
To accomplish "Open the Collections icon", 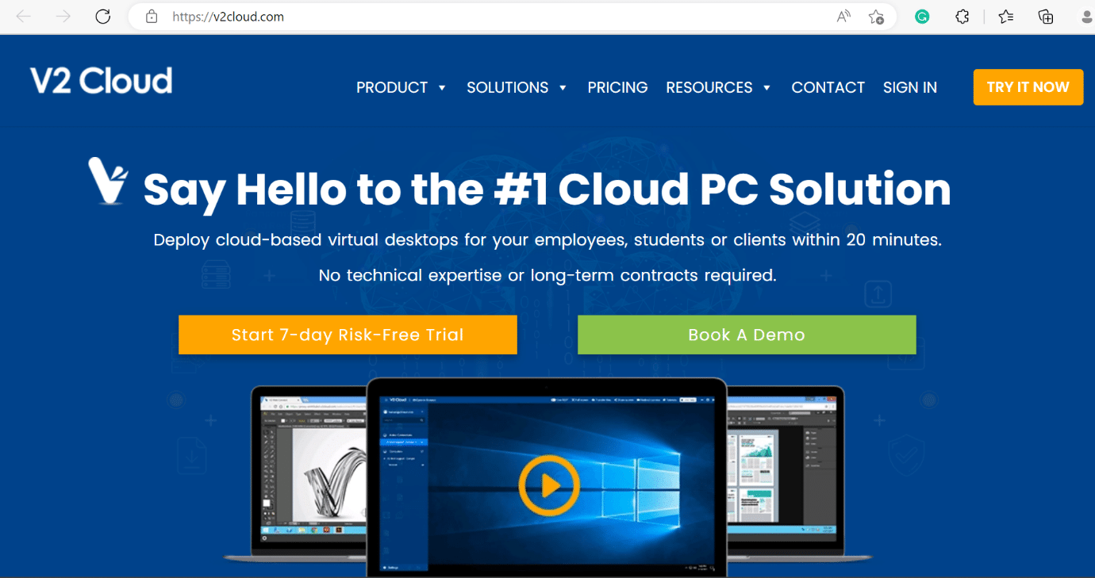I will click(x=1046, y=17).
